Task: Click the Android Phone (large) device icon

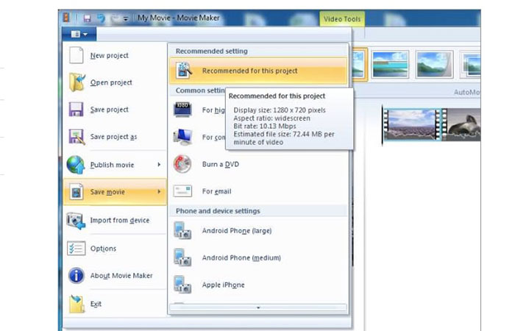Action: (x=182, y=230)
